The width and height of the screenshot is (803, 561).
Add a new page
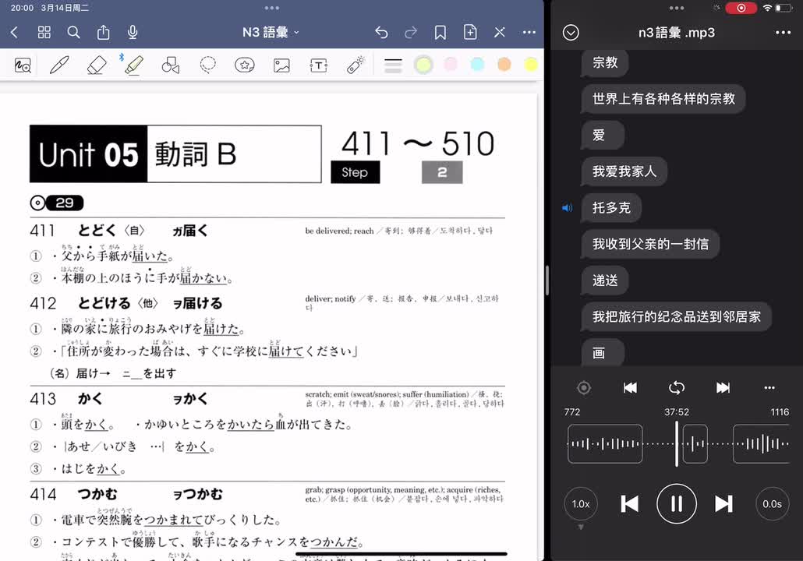(469, 32)
